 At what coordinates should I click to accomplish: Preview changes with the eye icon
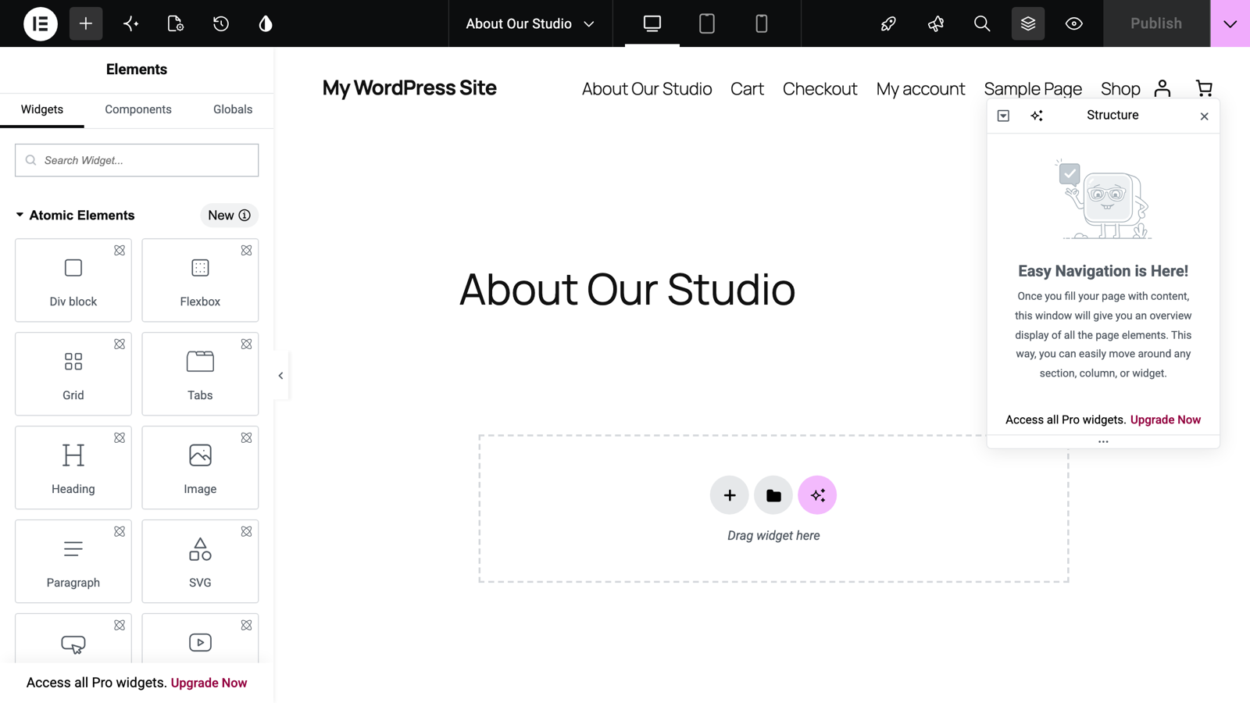pyautogui.click(x=1074, y=23)
